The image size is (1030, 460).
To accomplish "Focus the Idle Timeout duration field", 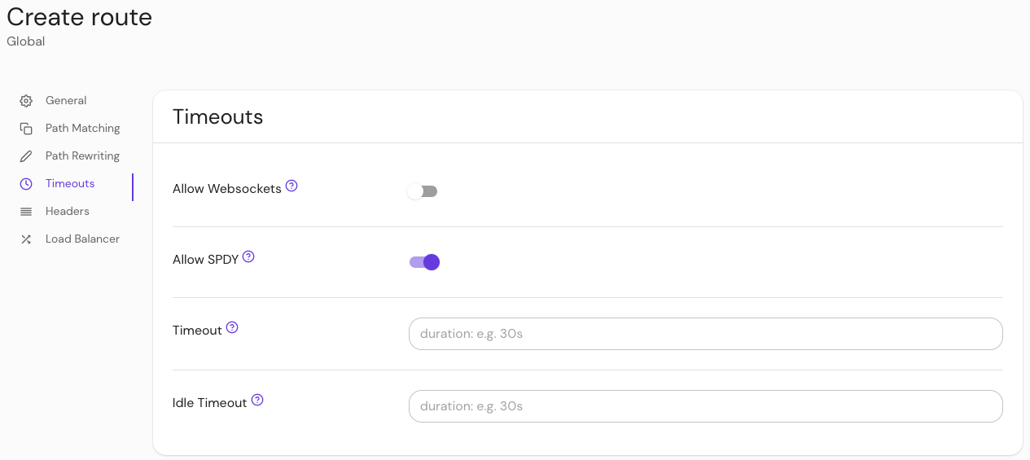I will pyautogui.click(x=705, y=406).
